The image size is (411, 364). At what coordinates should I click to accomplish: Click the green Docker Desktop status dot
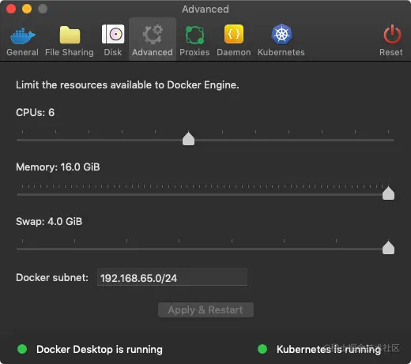pos(22,349)
